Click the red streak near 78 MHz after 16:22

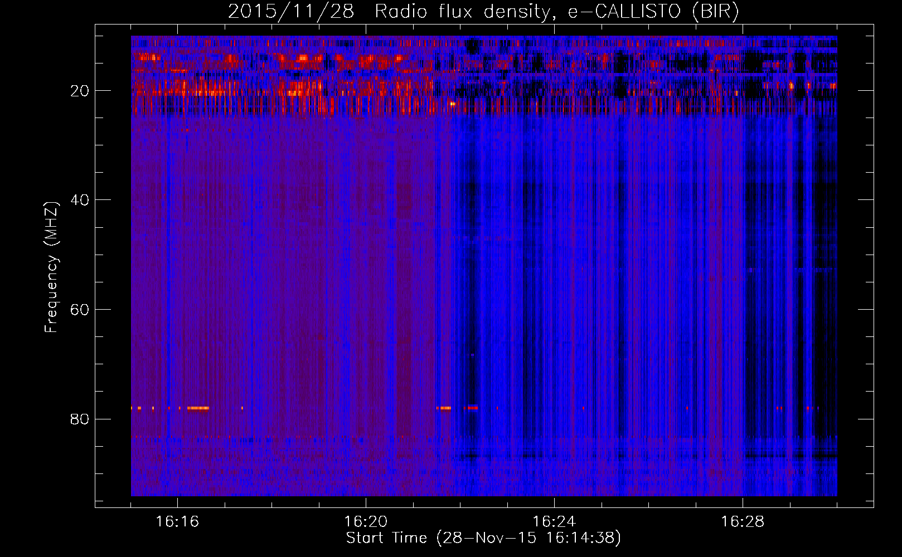(x=472, y=408)
